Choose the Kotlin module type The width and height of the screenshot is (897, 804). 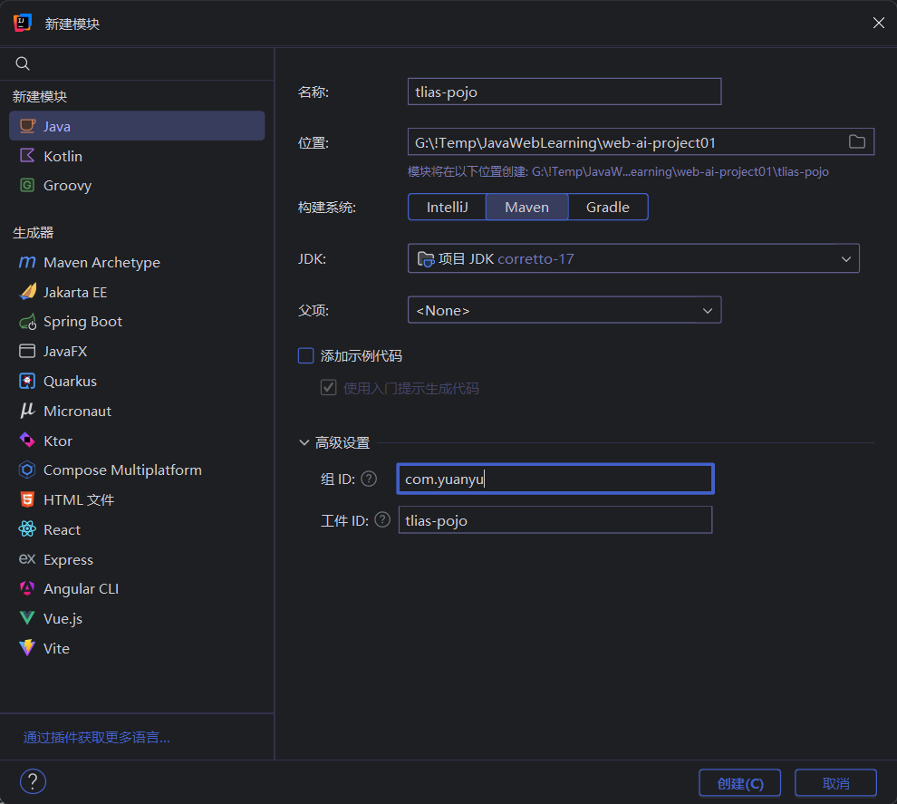coord(63,156)
